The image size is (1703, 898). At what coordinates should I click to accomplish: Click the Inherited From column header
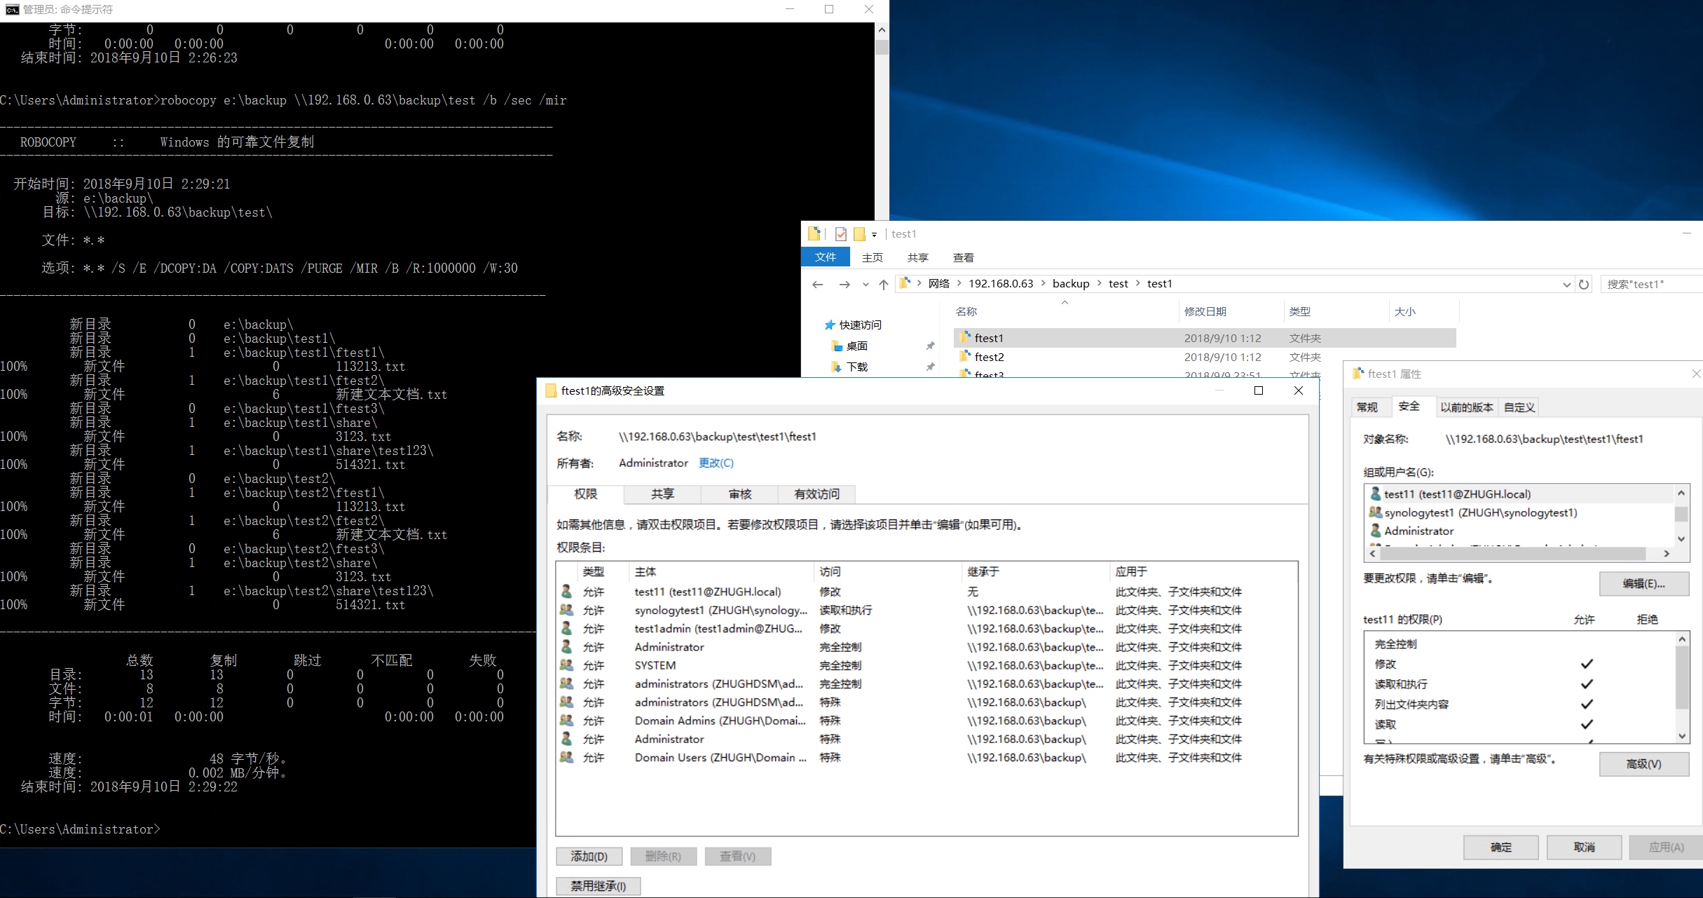coord(1036,571)
